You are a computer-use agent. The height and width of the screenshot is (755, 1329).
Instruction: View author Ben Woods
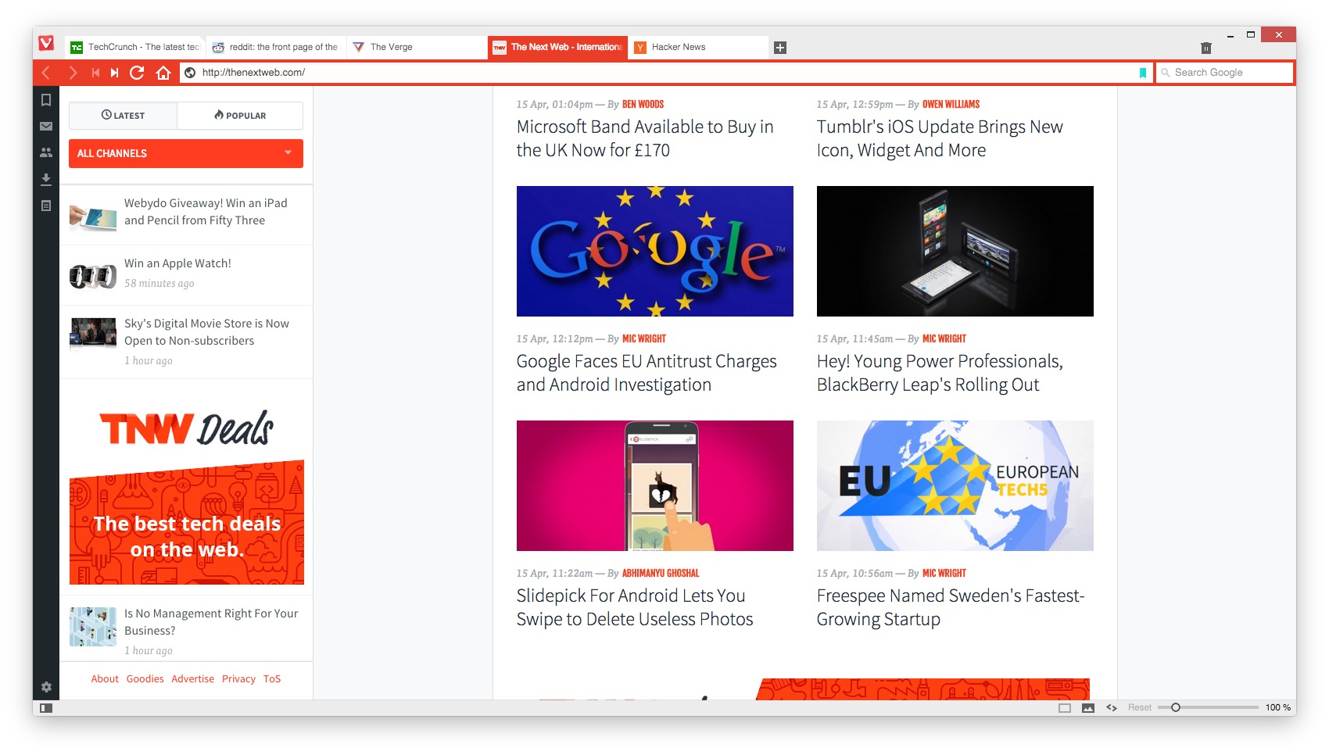[x=643, y=104]
